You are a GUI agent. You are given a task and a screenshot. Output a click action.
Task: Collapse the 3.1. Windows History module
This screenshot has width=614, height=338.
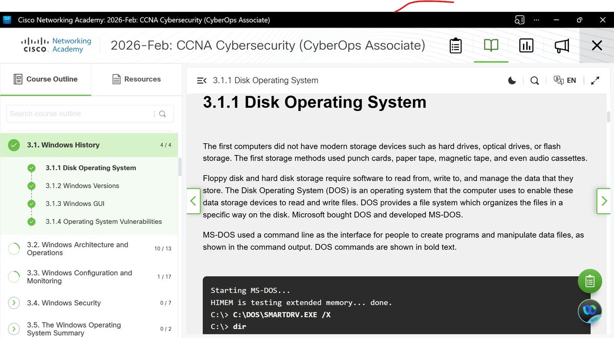tap(90, 145)
